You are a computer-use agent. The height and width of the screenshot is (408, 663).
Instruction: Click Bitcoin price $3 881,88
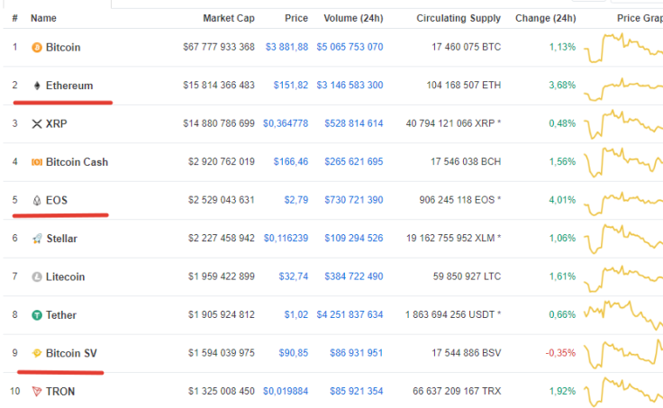pyautogui.click(x=286, y=47)
